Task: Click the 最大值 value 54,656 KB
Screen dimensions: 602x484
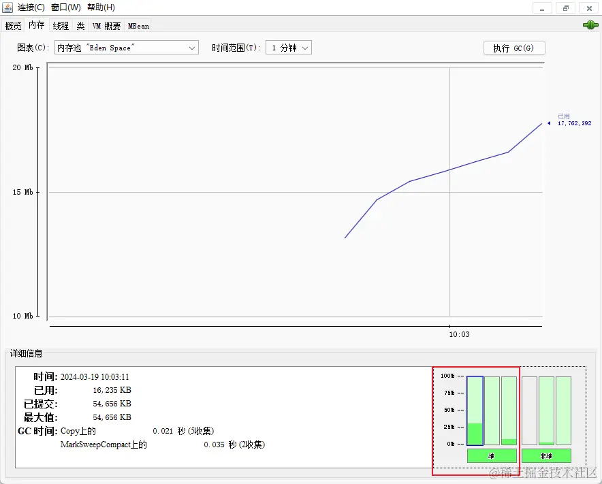Action: tap(112, 417)
